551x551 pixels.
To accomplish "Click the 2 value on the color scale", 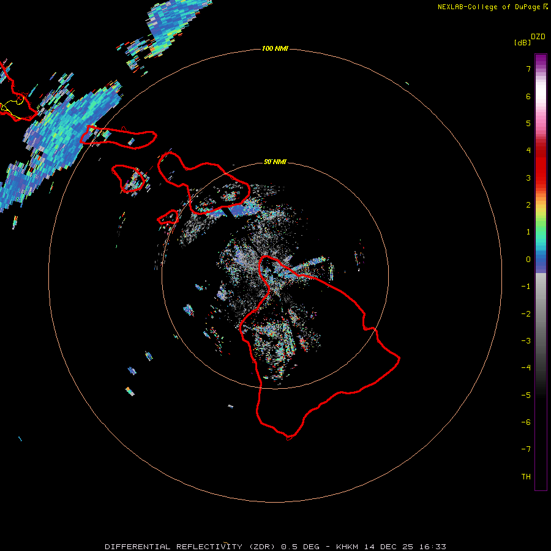I will (x=528, y=205).
